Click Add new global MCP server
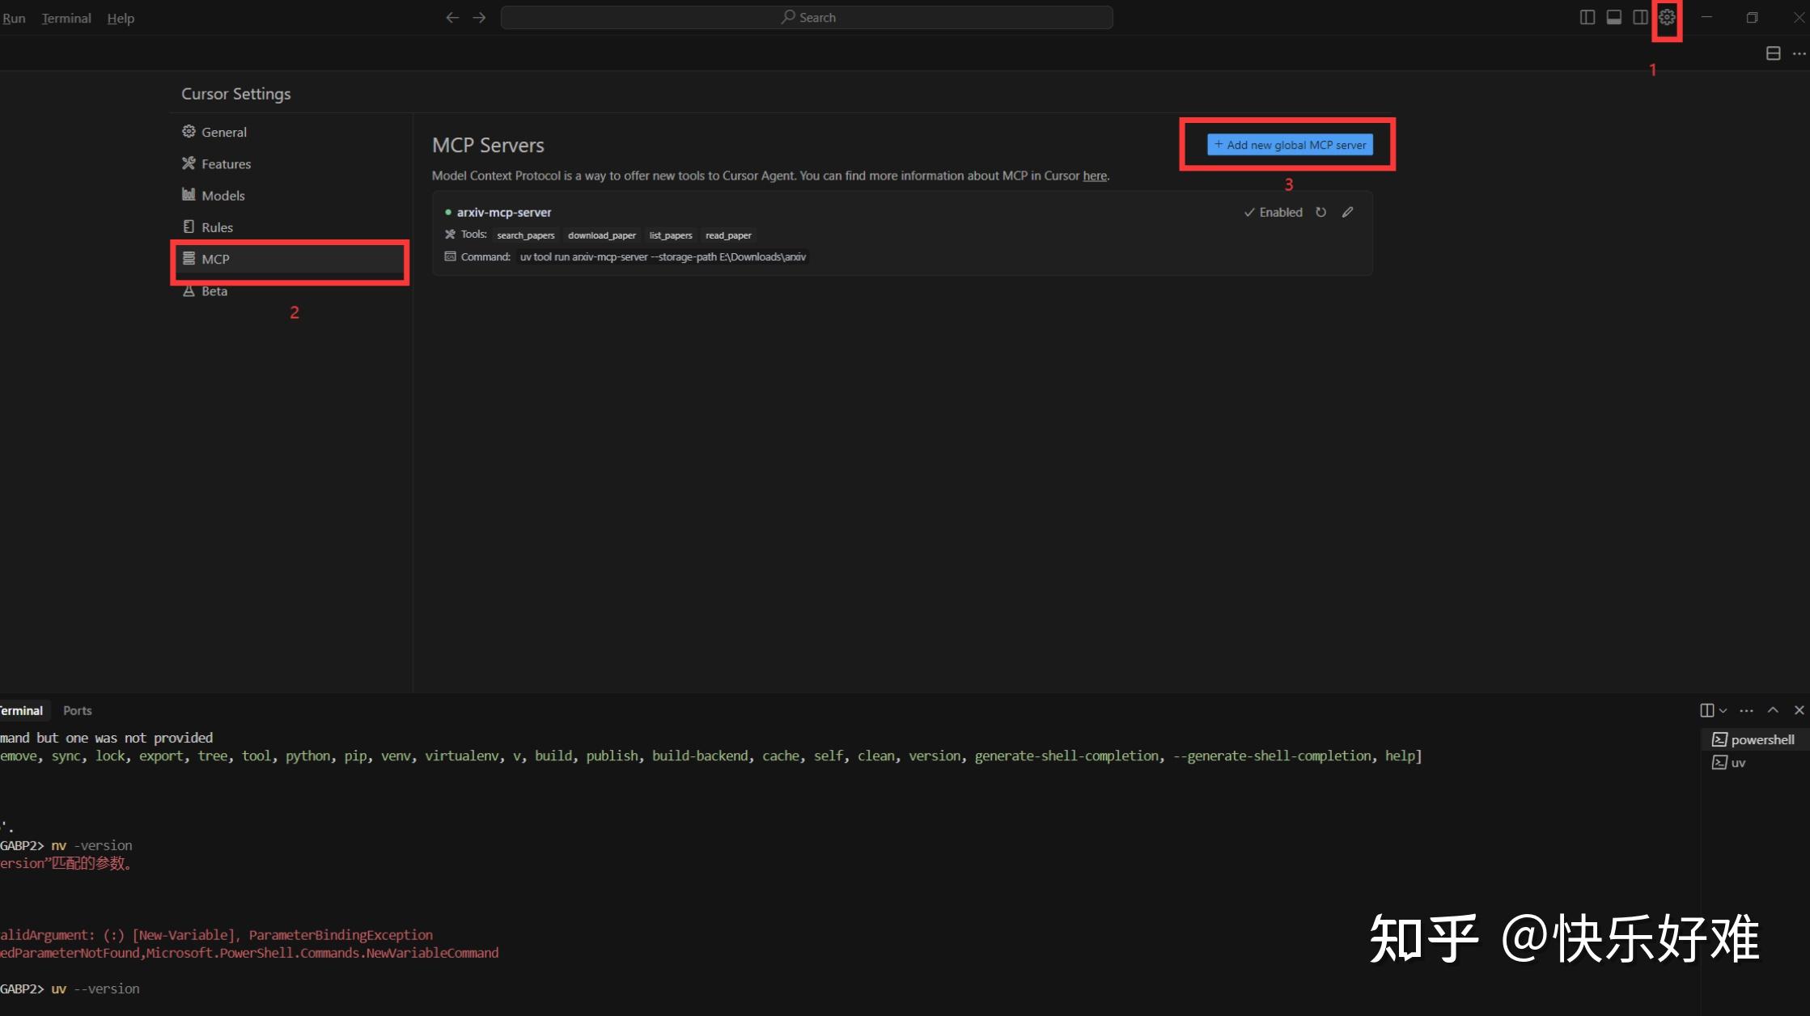1810x1016 pixels. 1290,145
